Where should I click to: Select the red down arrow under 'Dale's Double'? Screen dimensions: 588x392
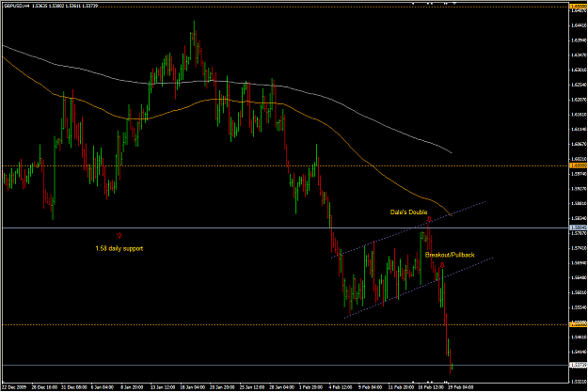tap(429, 219)
